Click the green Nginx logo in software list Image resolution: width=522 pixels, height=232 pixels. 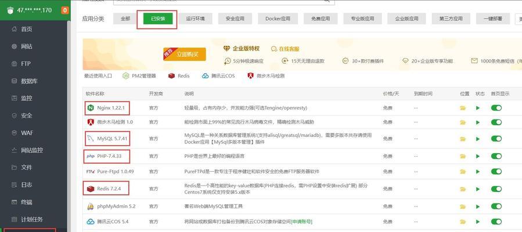click(x=90, y=108)
